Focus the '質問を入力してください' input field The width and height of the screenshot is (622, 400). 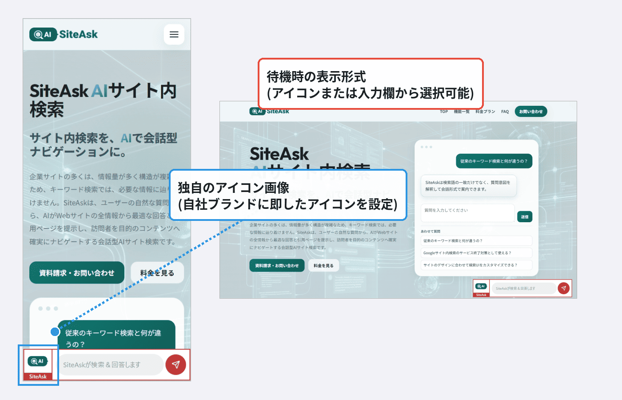[467, 213]
